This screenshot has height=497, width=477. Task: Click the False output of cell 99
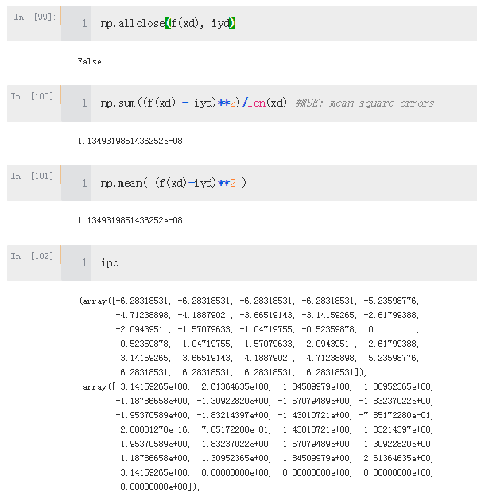pos(89,61)
